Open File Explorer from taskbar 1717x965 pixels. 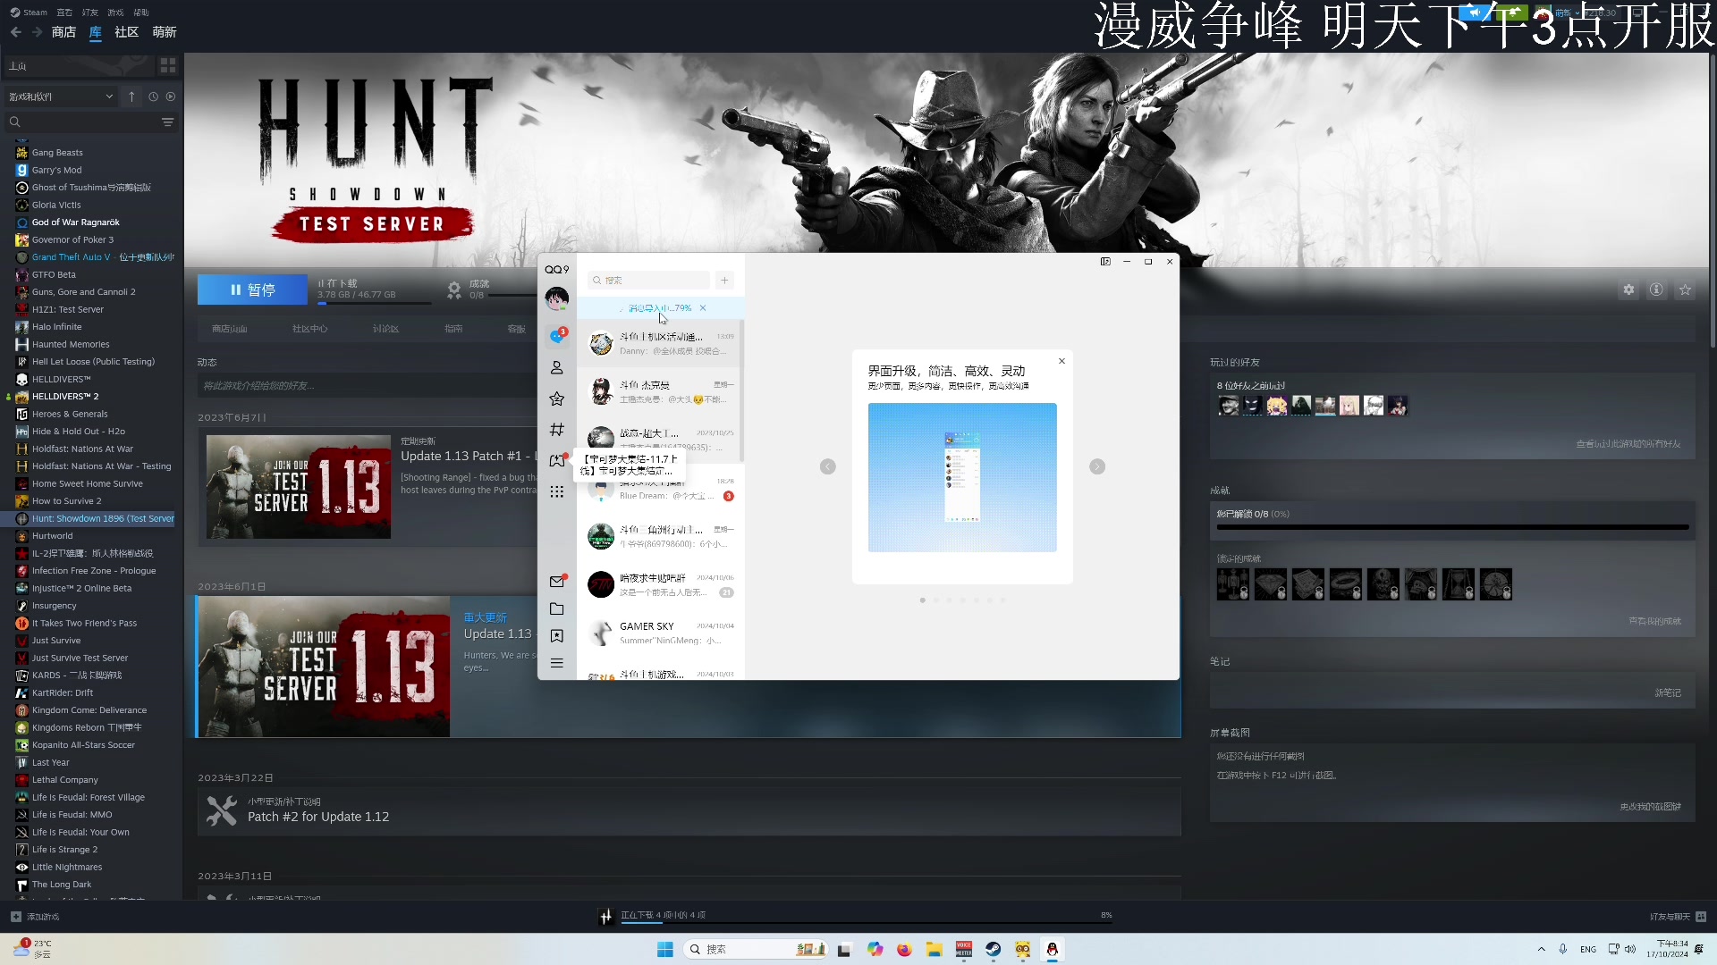click(x=934, y=950)
